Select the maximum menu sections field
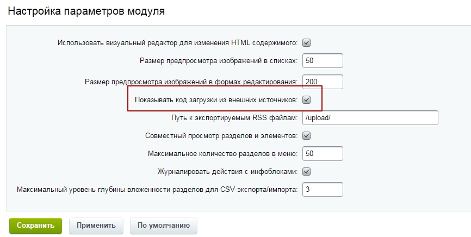The image size is (471, 237). [x=323, y=153]
